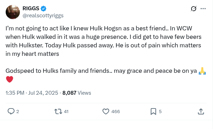Click the praying hands emoji
This screenshot has width=214, height=129.
[x=202, y=71]
